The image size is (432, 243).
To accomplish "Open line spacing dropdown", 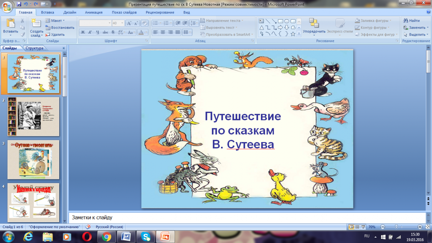I will (x=194, y=23).
